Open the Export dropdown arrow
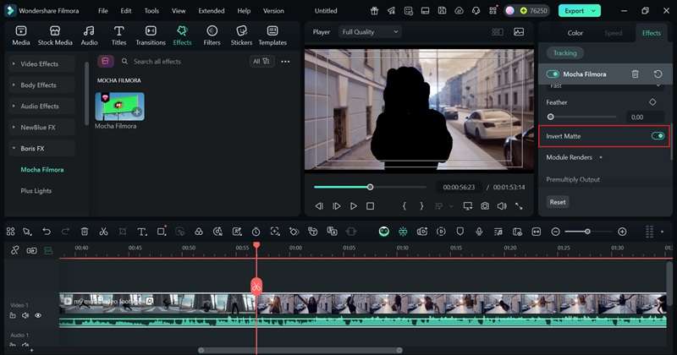 594,11
